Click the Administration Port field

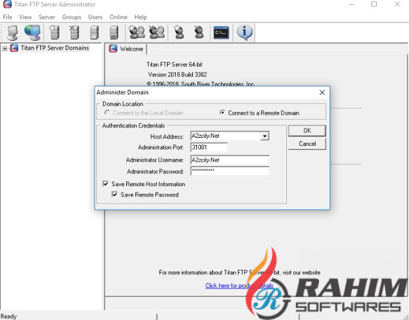point(209,147)
